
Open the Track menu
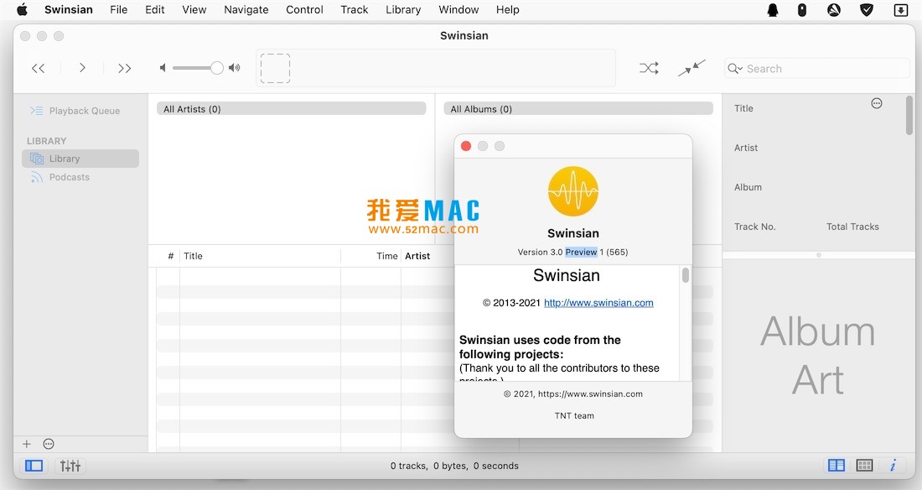tap(355, 9)
